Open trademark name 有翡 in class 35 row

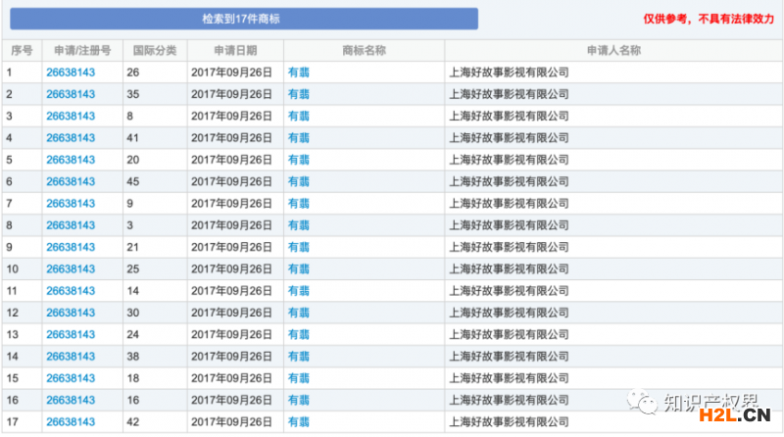point(299,94)
